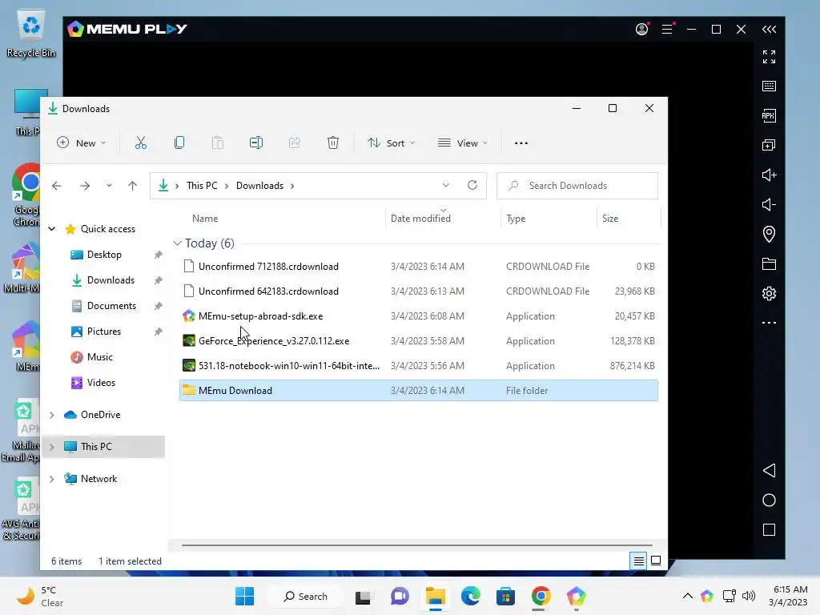Click the Delete trash icon

coord(333,143)
